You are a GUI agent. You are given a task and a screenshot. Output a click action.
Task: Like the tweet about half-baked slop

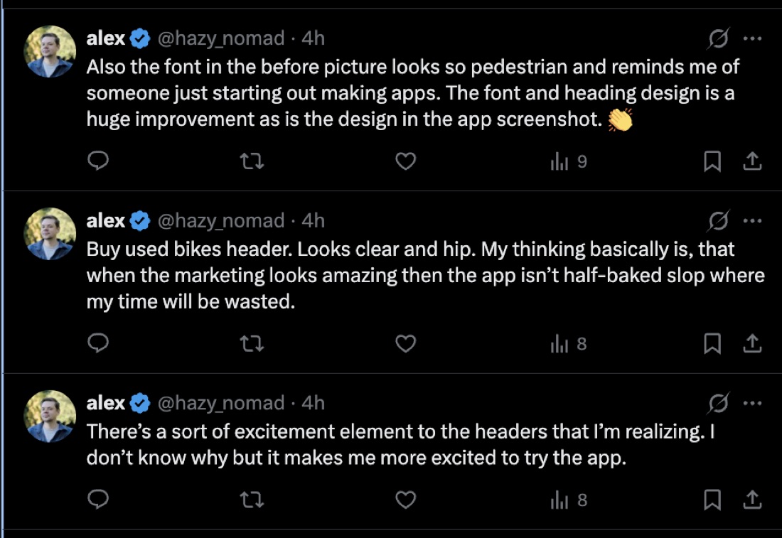(x=405, y=343)
